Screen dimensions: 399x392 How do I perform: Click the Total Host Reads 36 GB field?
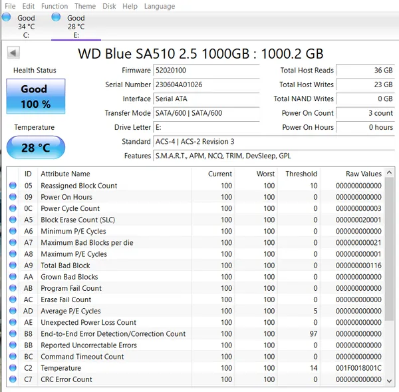[x=365, y=71]
